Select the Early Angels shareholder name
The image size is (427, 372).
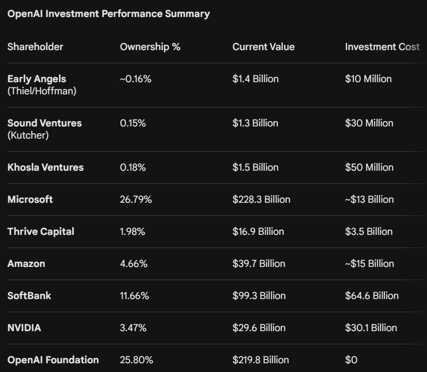pos(37,79)
